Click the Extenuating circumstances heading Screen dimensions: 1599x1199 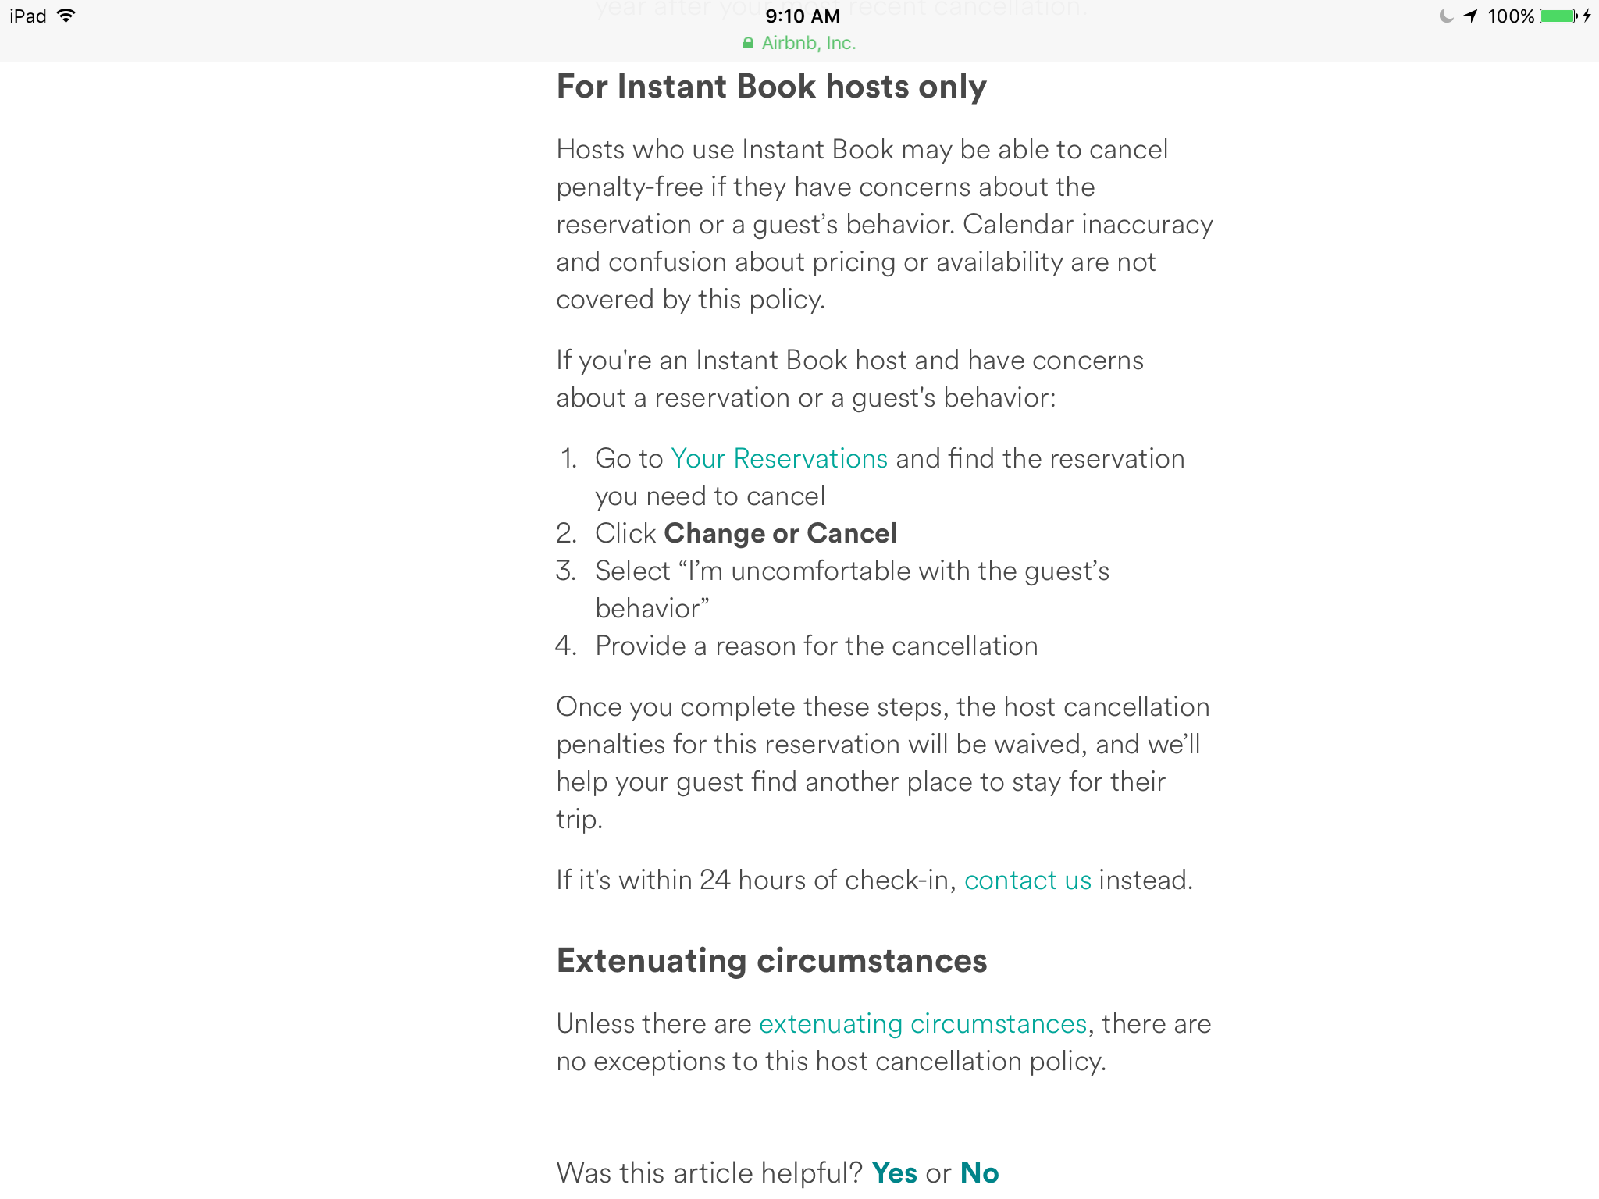coord(771,960)
